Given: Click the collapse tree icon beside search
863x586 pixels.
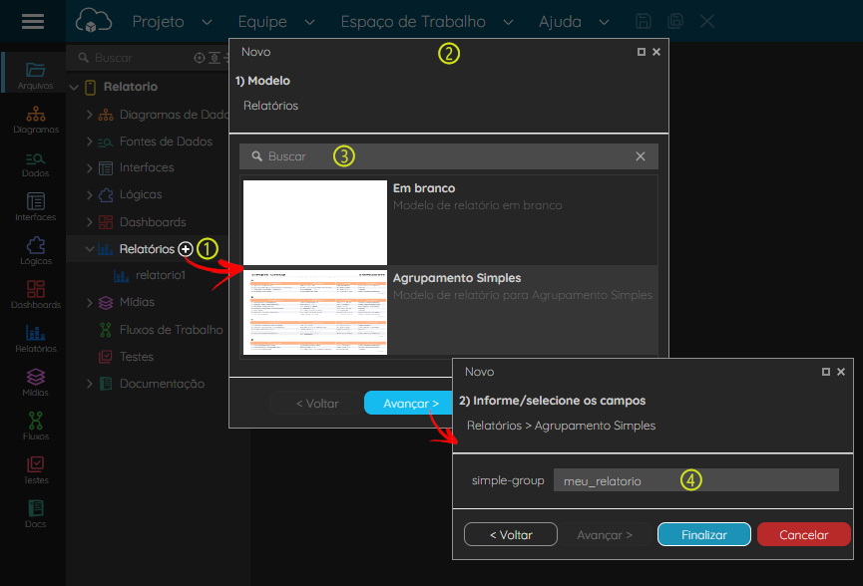Looking at the screenshot, I should click(x=215, y=58).
